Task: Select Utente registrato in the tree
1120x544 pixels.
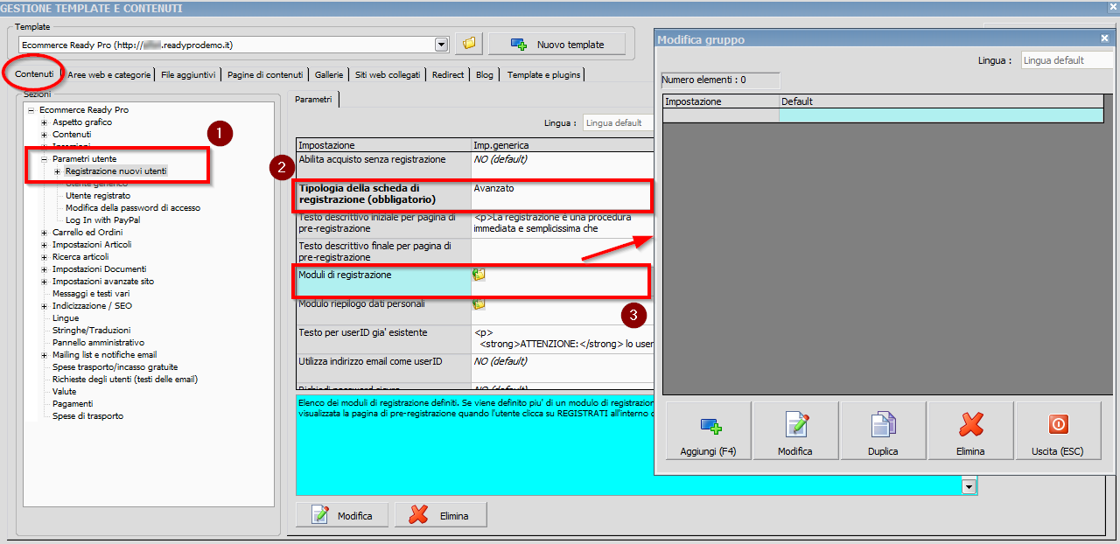Action: pos(97,196)
